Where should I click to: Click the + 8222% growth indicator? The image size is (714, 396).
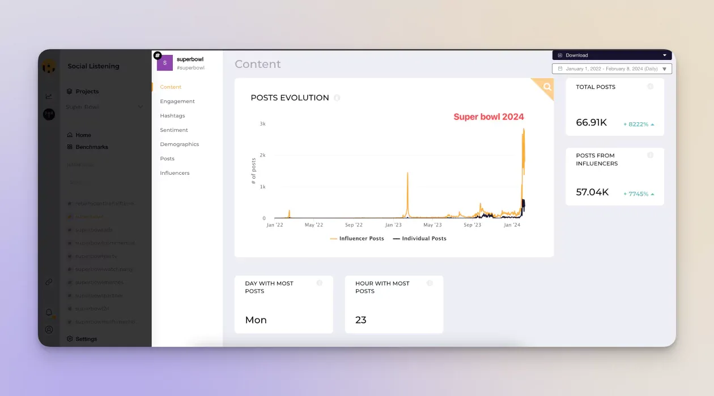(x=639, y=124)
